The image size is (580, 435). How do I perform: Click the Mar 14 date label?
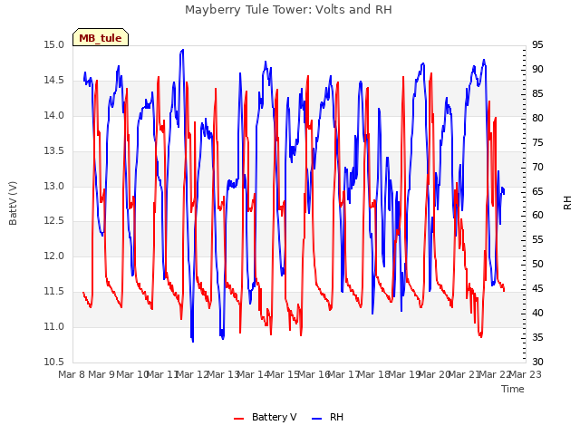(253, 374)
